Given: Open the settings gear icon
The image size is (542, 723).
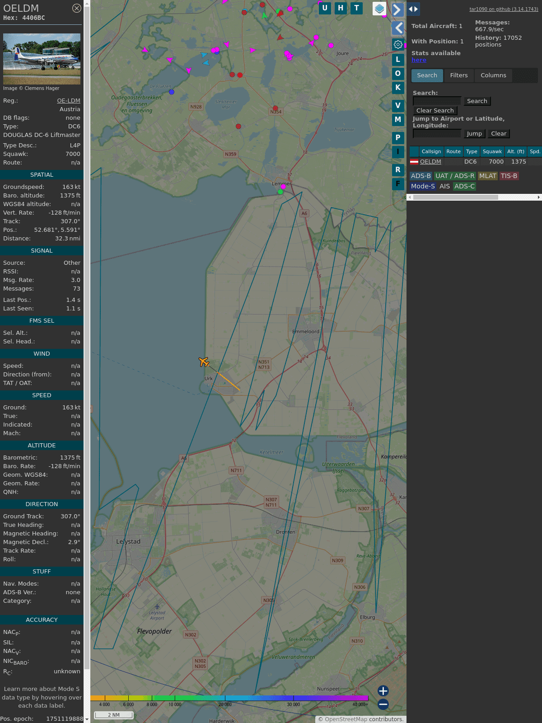Looking at the screenshot, I should [x=398, y=44].
